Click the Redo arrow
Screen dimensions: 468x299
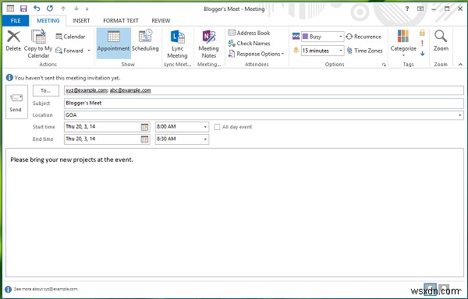point(50,9)
